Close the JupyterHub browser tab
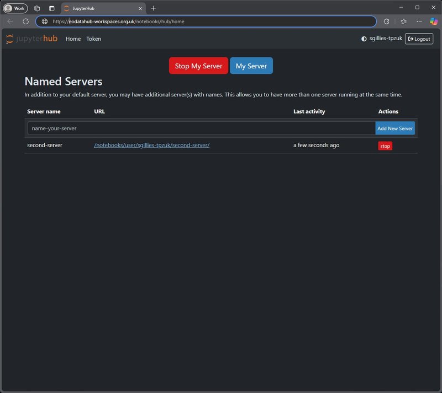Viewport: 442px width, 393px height. coord(140,8)
